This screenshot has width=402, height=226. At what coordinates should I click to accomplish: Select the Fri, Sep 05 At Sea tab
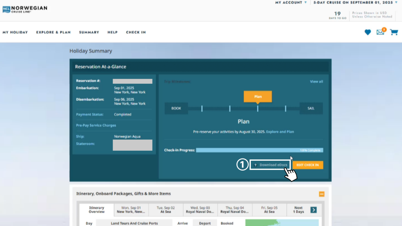tap(269, 210)
